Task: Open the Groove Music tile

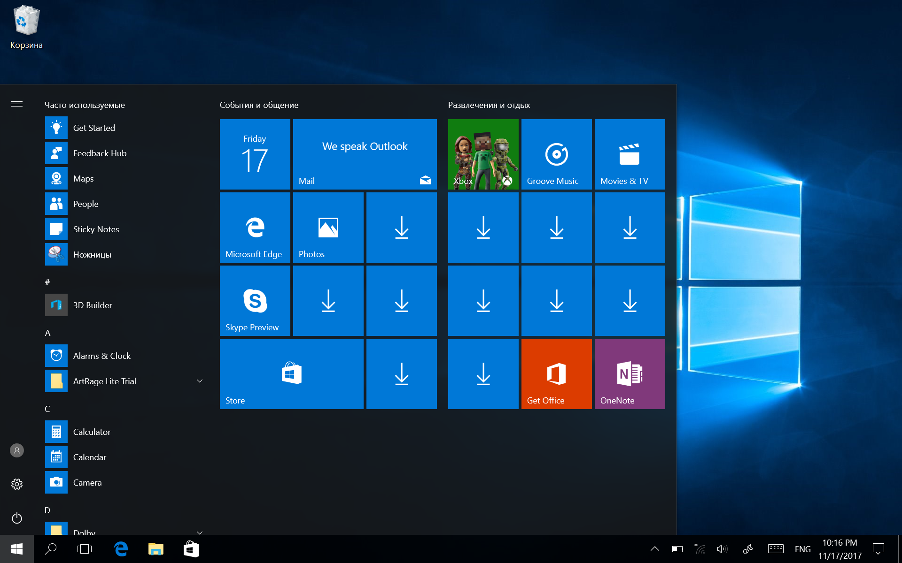Action: 557,154
